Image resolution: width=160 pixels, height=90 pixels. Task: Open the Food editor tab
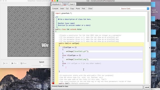[x=71, y=4]
